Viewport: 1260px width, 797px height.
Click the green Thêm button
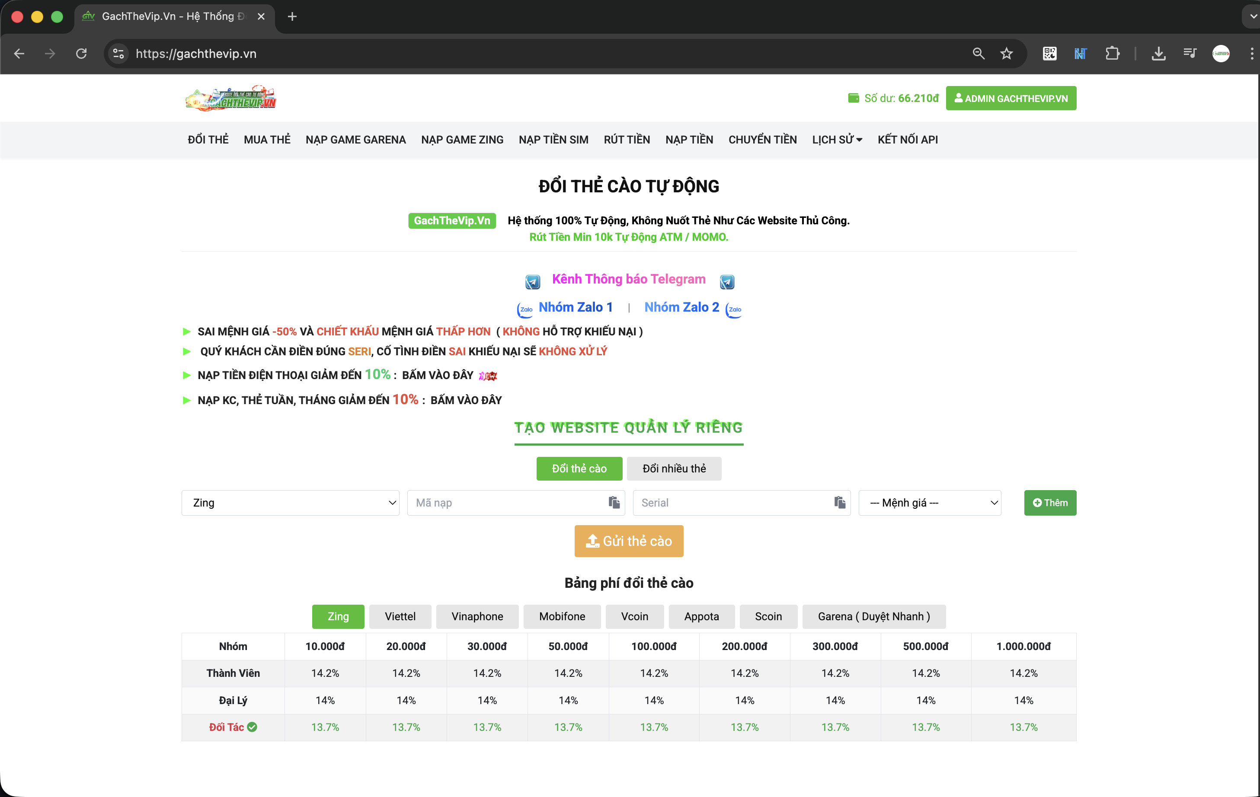pos(1050,503)
